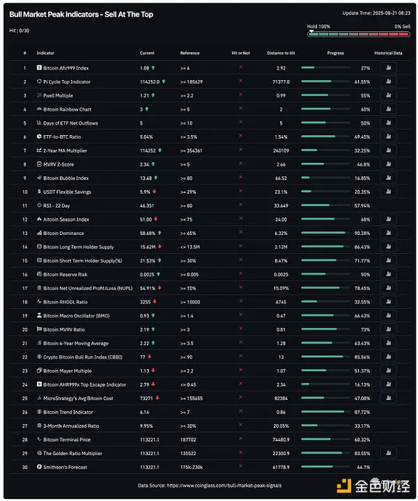Open historical chart for Bitcoin Long Term Holder Supply
Viewport: 418px width, 501px height.
[388, 247]
